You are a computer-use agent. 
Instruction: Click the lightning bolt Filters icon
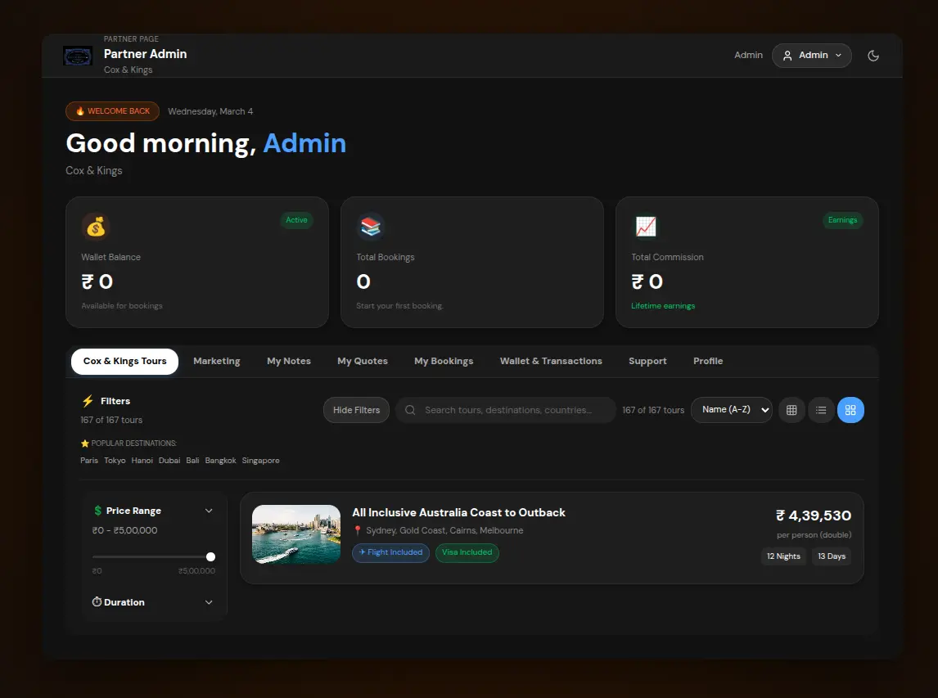[88, 401]
